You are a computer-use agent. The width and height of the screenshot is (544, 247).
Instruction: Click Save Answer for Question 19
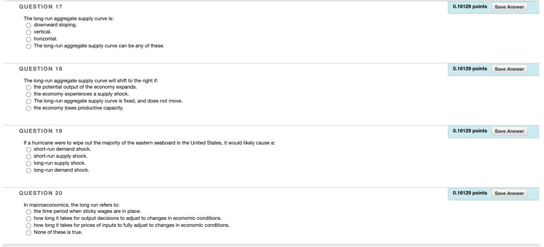click(x=509, y=131)
